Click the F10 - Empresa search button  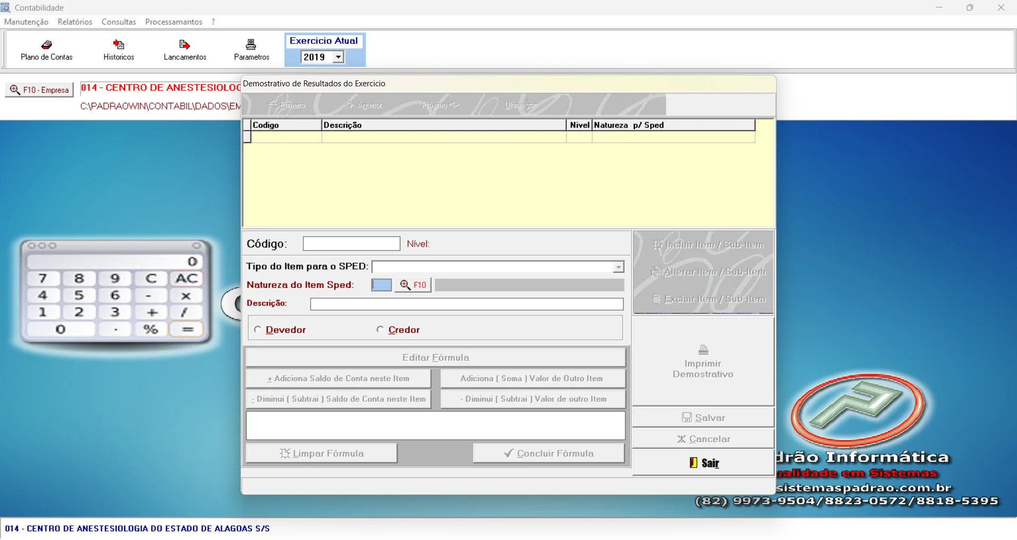click(40, 90)
